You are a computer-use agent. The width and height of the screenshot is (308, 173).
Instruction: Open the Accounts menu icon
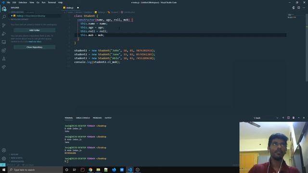pos(4,150)
